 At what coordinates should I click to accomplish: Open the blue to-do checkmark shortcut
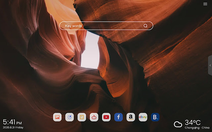[70, 117]
